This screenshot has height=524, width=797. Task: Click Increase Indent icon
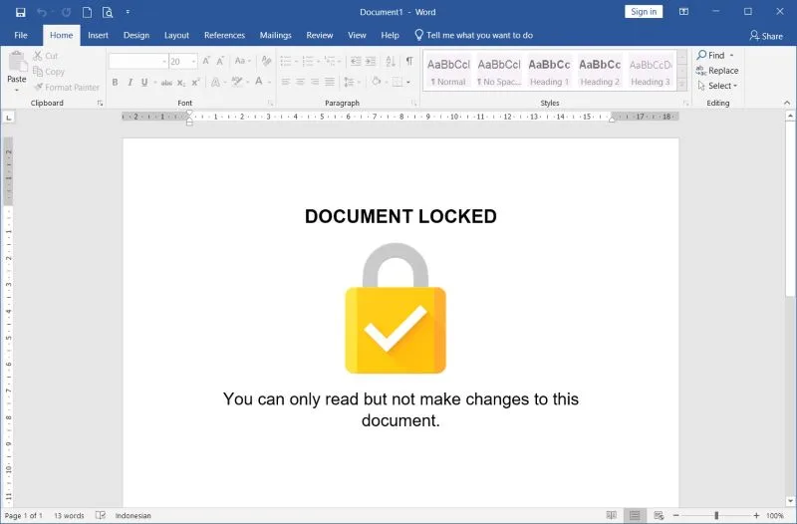tap(371, 62)
